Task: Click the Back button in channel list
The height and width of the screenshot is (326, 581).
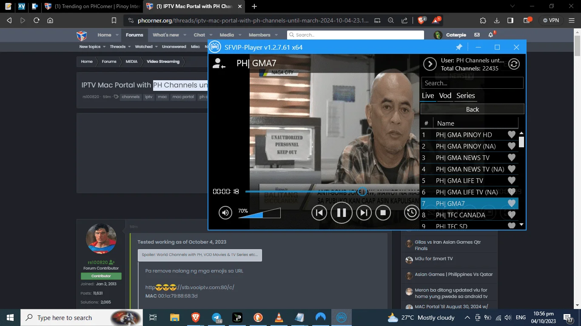Action: click(473, 109)
